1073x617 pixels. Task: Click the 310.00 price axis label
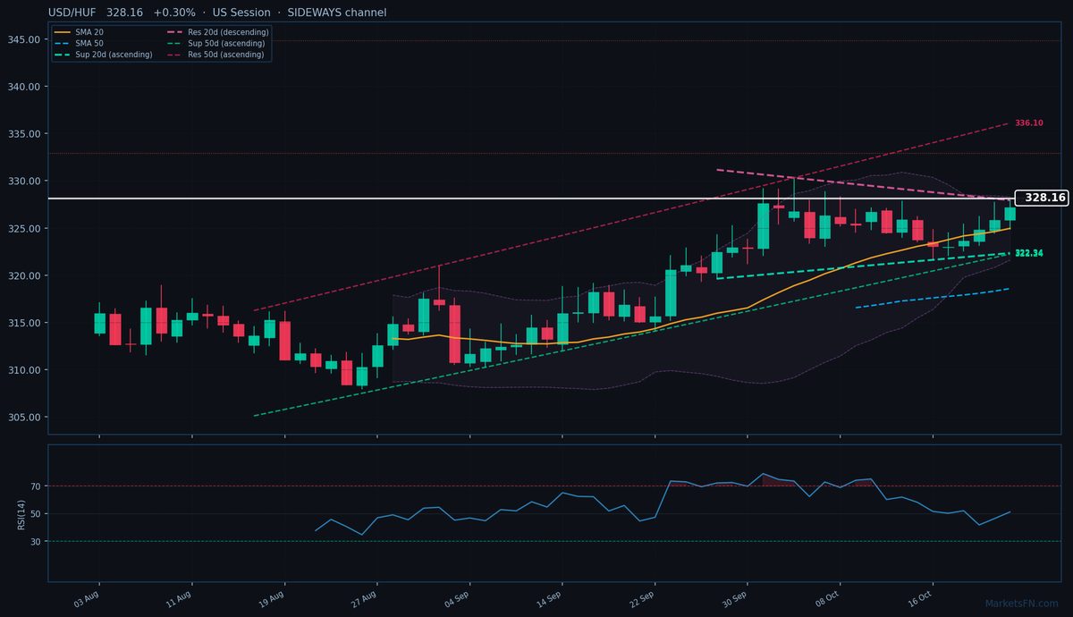tap(24, 370)
